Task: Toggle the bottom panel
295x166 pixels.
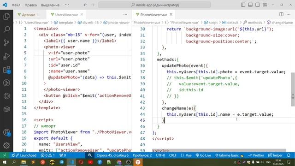Action: [x=250, y=5]
